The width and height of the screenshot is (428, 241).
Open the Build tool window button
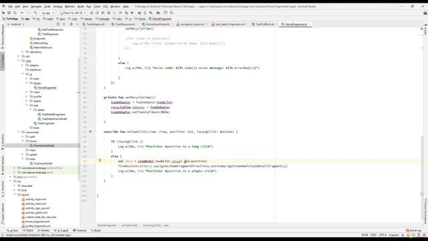(96, 230)
